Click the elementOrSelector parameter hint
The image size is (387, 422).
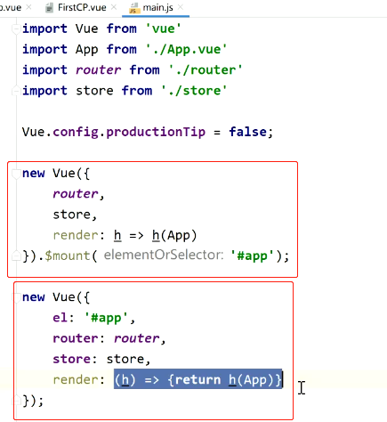[x=164, y=255]
